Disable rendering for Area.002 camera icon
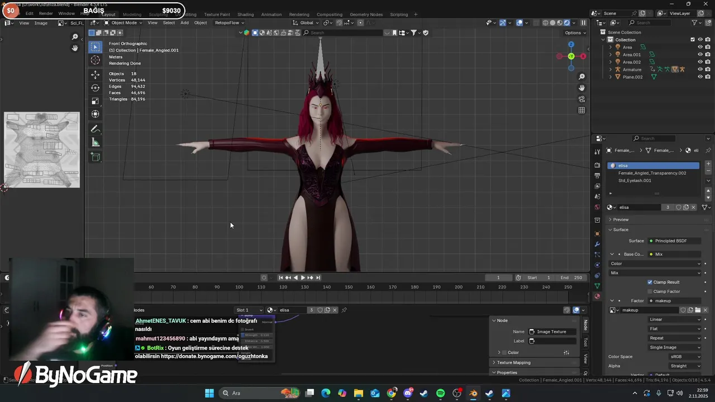Screen dimensions: 715x402 (x=708, y=62)
